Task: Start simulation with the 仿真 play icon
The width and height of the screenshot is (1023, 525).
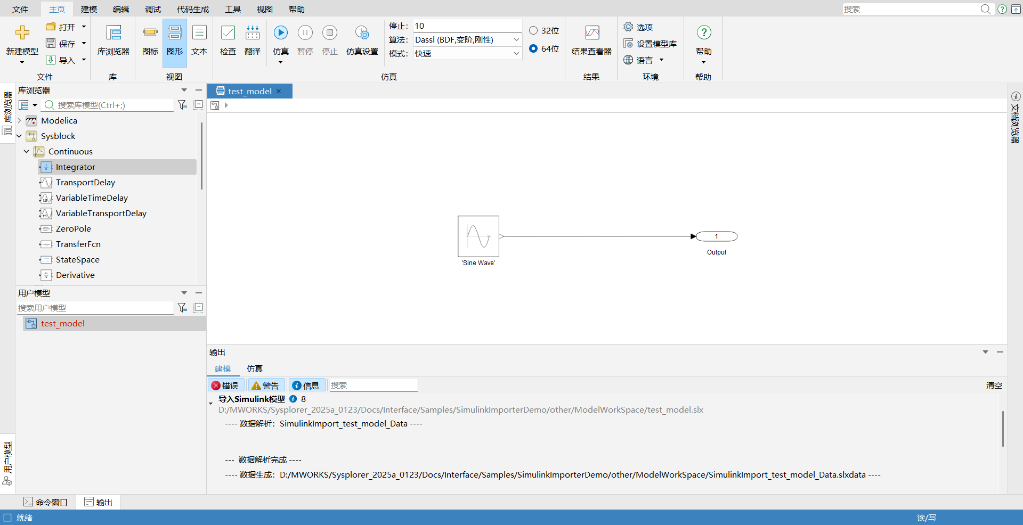Action: coord(280,32)
